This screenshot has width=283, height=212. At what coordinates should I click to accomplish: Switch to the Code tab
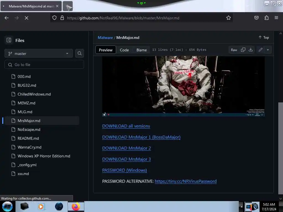(124, 50)
